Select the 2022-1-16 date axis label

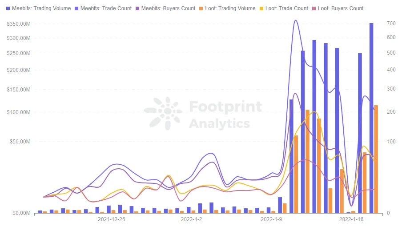351,219
